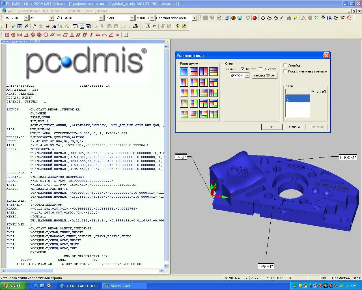Click the red parallelism symbol icon

coord(78,35)
